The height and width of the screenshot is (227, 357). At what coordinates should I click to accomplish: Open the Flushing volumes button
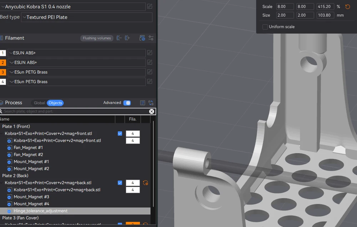(x=97, y=38)
